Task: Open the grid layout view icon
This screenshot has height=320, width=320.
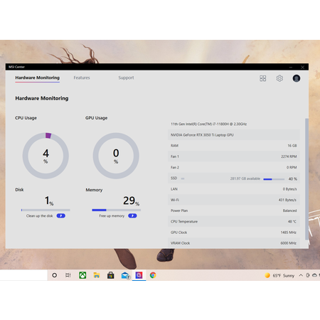Action: tap(263, 78)
